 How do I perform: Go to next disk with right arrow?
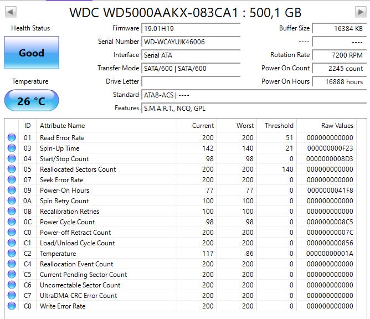(361, 12)
